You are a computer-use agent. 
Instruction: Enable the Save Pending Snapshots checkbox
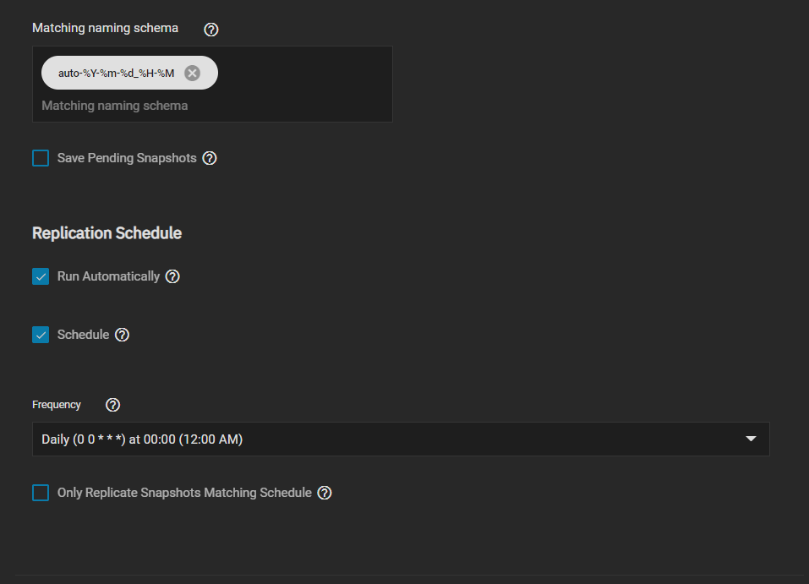pos(41,158)
